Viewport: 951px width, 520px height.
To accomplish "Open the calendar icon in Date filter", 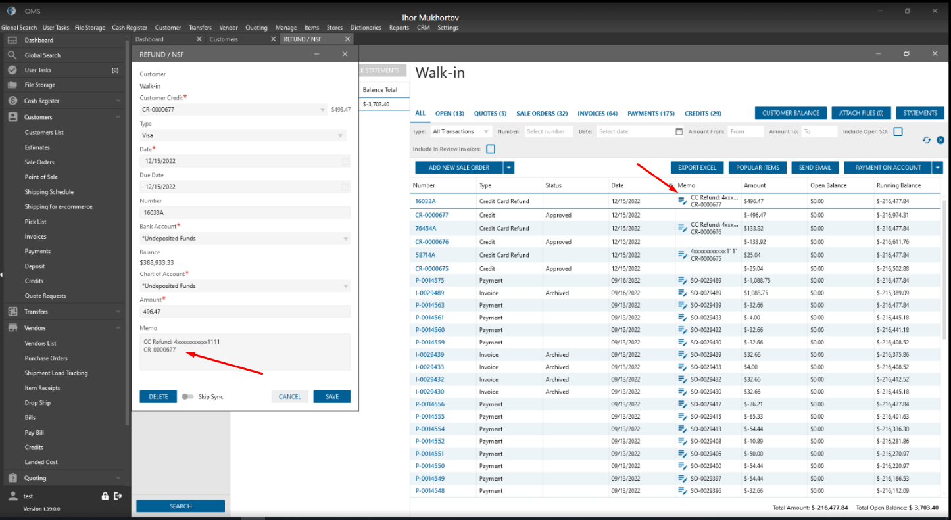I will pyautogui.click(x=679, y=131).
